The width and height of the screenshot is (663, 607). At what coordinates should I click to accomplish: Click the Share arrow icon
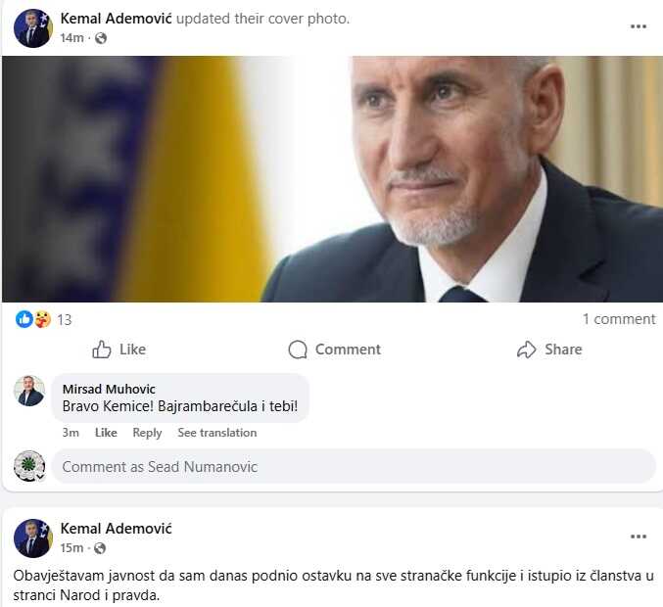tap(527, 350)
